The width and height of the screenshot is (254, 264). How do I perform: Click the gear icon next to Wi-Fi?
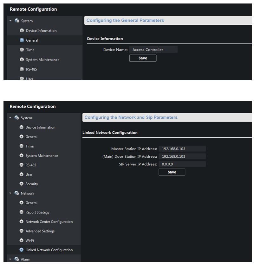pos(22,241)
